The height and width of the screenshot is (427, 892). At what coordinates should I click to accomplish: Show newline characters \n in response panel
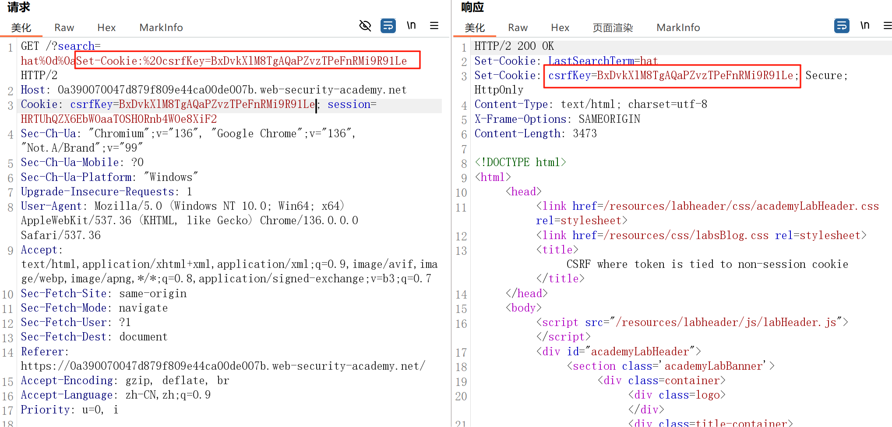point(865,25)
